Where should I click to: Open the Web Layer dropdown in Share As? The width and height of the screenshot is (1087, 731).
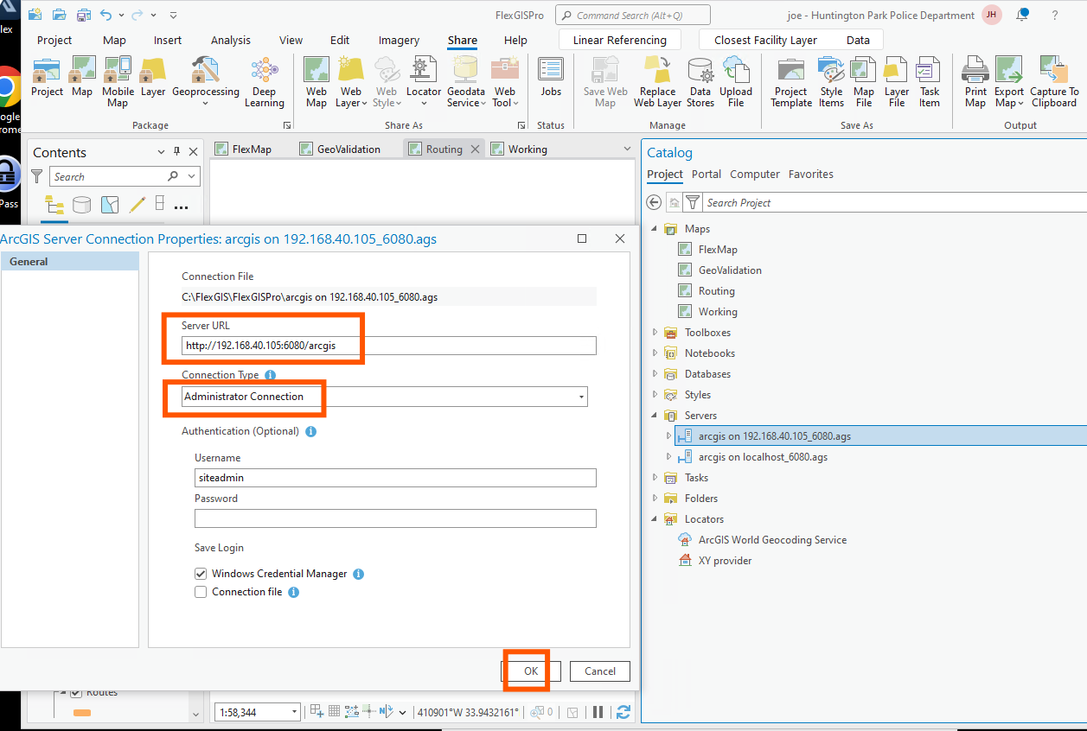pos(364,103)
